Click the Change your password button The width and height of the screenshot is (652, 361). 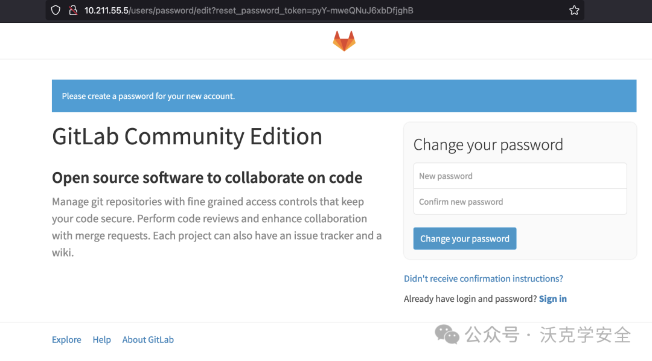click(464, 238)
